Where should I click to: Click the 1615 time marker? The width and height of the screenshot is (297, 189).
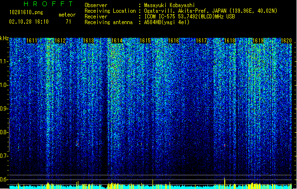[145, 40]
